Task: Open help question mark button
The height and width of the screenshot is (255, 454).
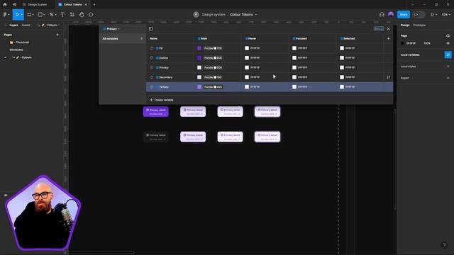Action: tap(444, 245)
